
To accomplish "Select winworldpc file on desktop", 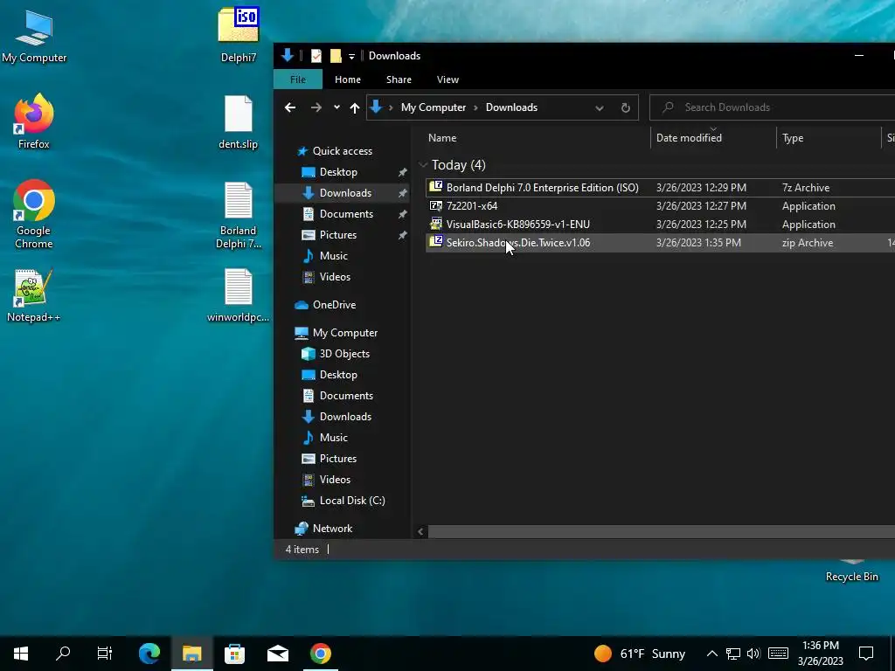I will pos(238,295).
